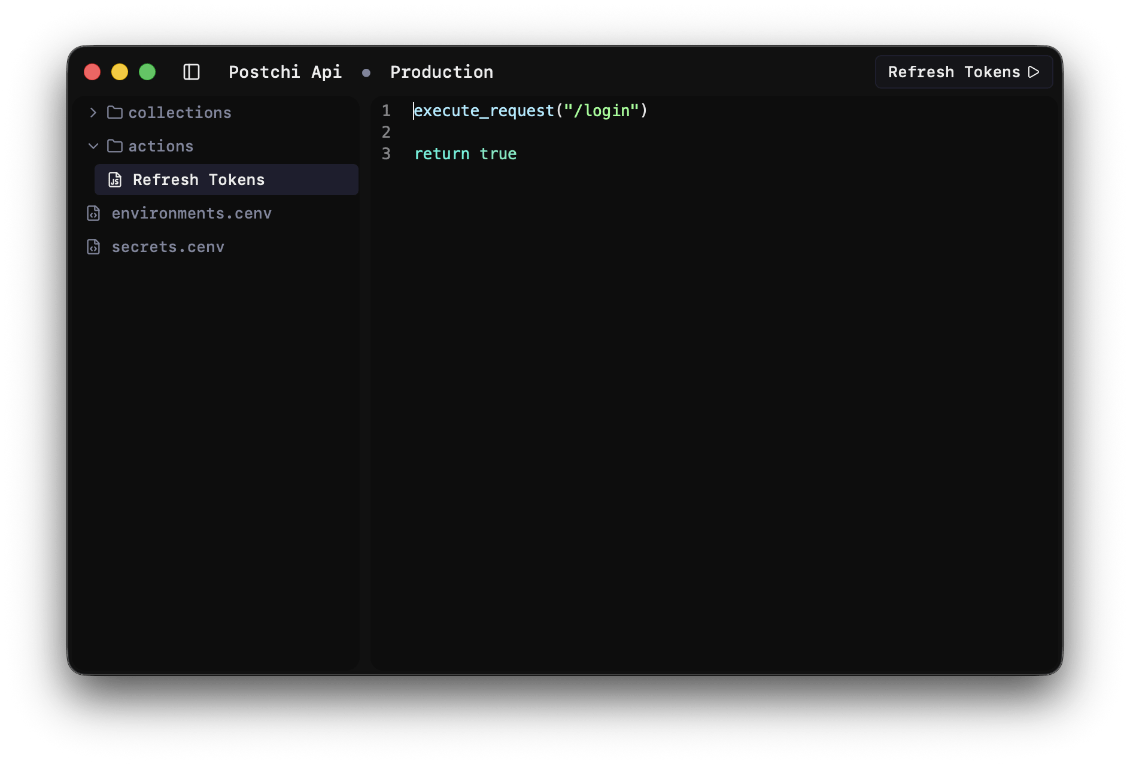Click the environments.cenv file icon
Image resolution: width=1130 pixels, height=764 pixels.
pyautogui.click(x=93, y=213)
